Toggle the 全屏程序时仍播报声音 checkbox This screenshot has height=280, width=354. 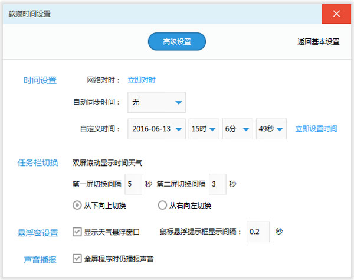coord(77,258)
